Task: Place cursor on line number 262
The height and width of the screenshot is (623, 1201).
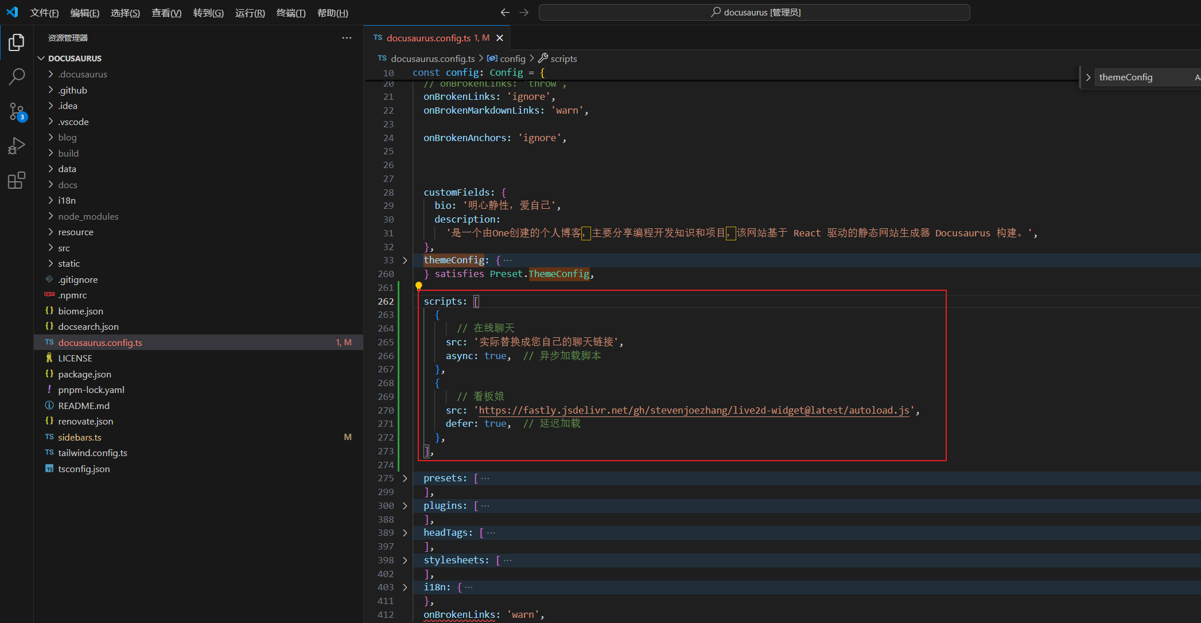Action: point(386,301)
